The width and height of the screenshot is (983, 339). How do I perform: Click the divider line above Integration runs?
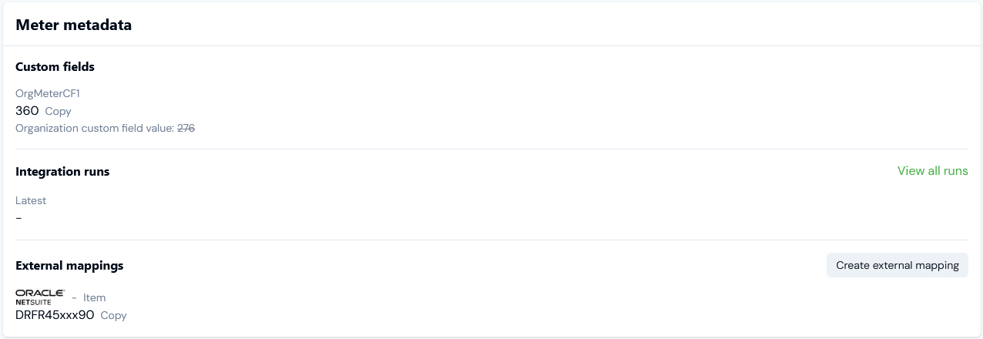(x=492, y=149)
